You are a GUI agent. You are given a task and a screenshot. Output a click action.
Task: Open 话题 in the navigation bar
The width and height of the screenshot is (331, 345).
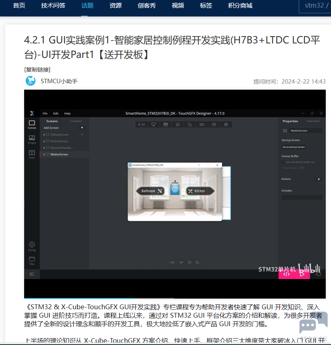tap(88, 6)
